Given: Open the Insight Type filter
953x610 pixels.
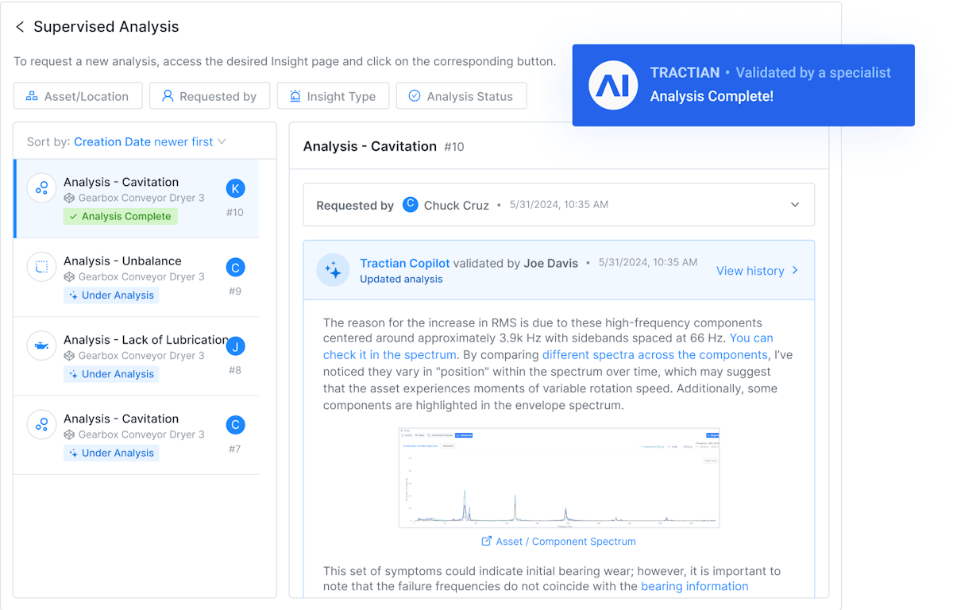Looking at the screenshot, I should [x=333, y=96].
